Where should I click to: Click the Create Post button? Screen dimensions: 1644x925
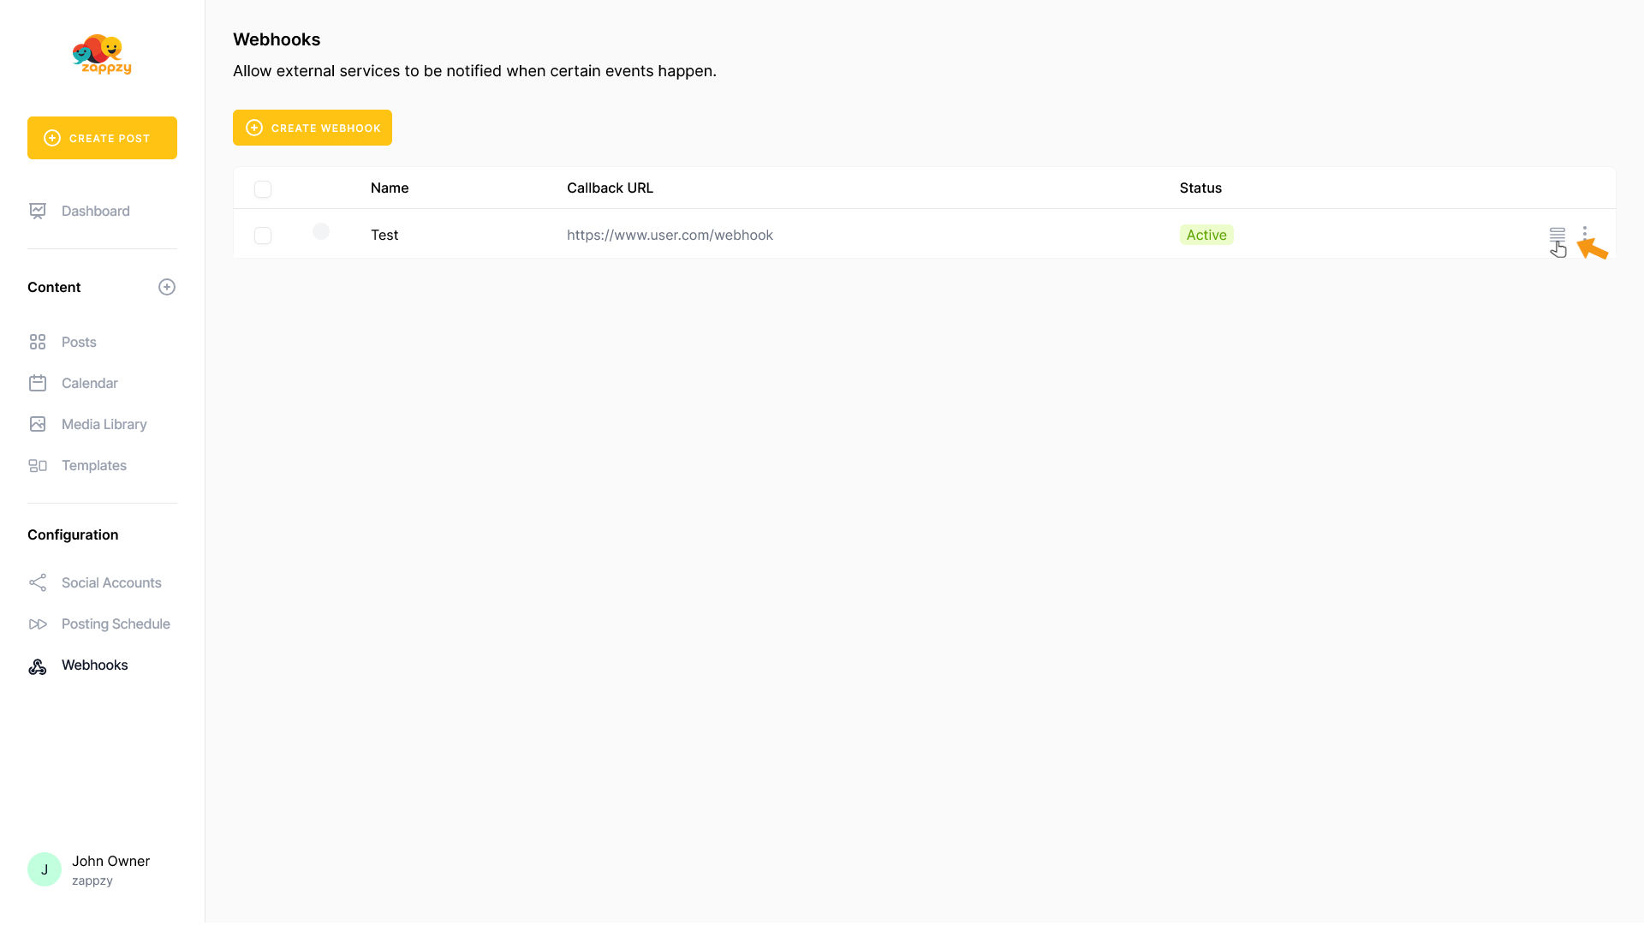pyautogui.click(x=102, y=138)
